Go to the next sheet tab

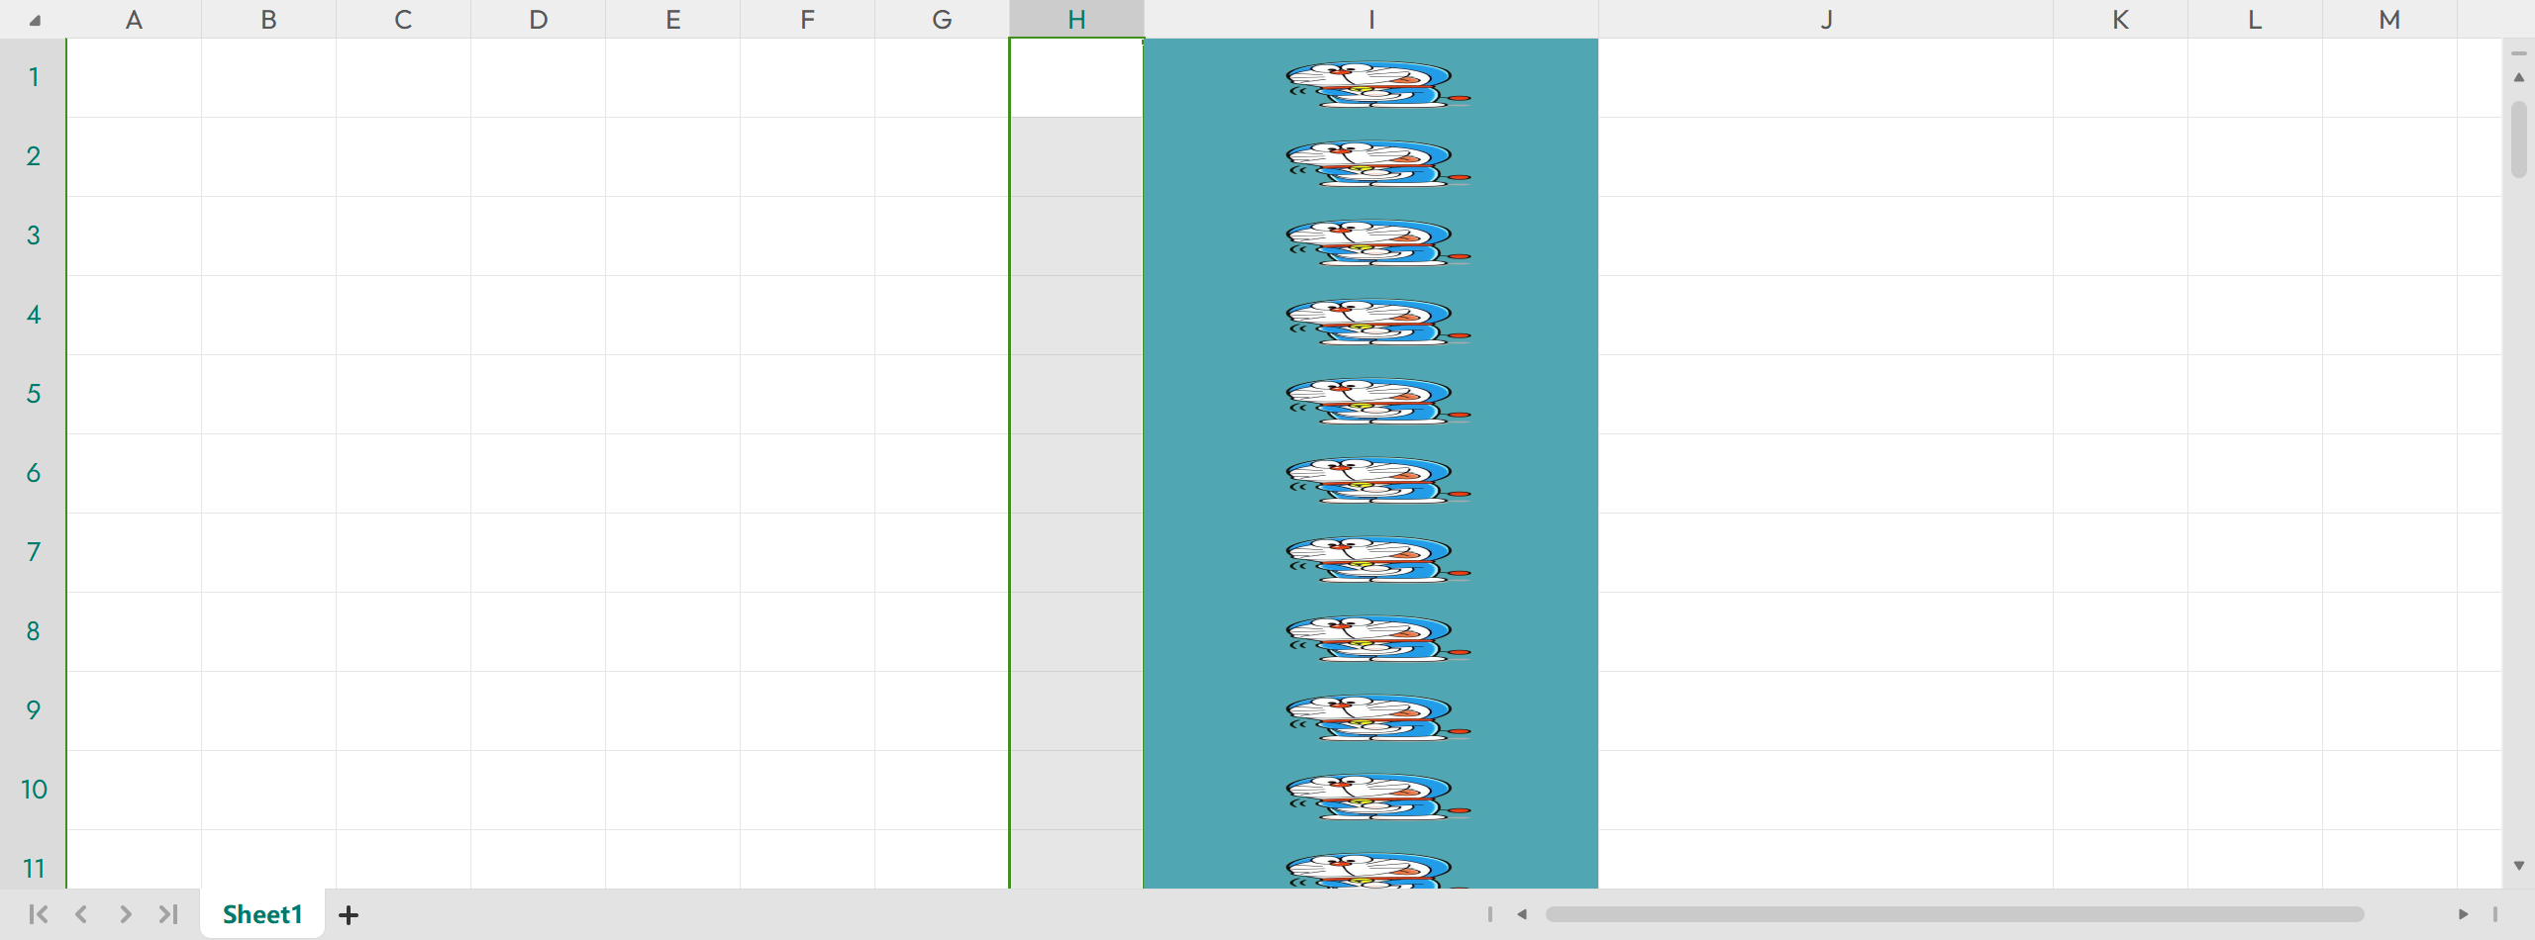pos(125,914)
